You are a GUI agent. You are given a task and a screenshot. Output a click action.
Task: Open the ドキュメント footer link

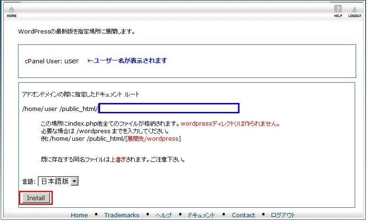201,215
